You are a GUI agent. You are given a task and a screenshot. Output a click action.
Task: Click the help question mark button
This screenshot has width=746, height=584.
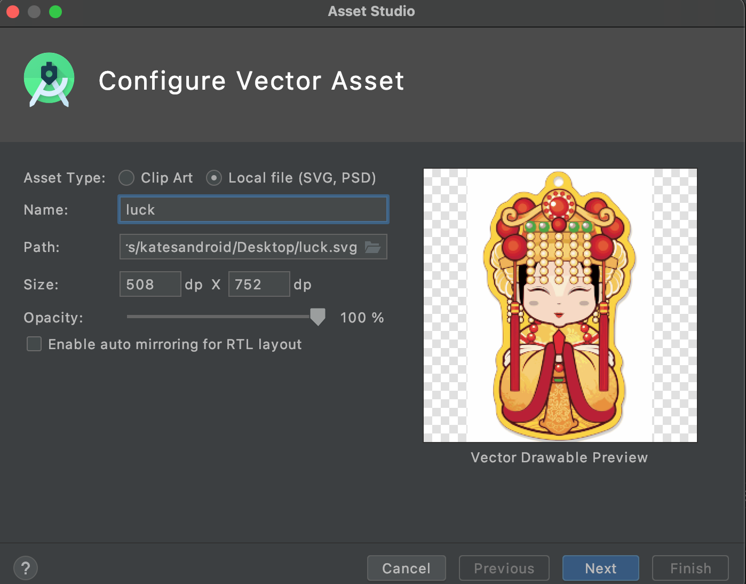click(x=26, y=568)
